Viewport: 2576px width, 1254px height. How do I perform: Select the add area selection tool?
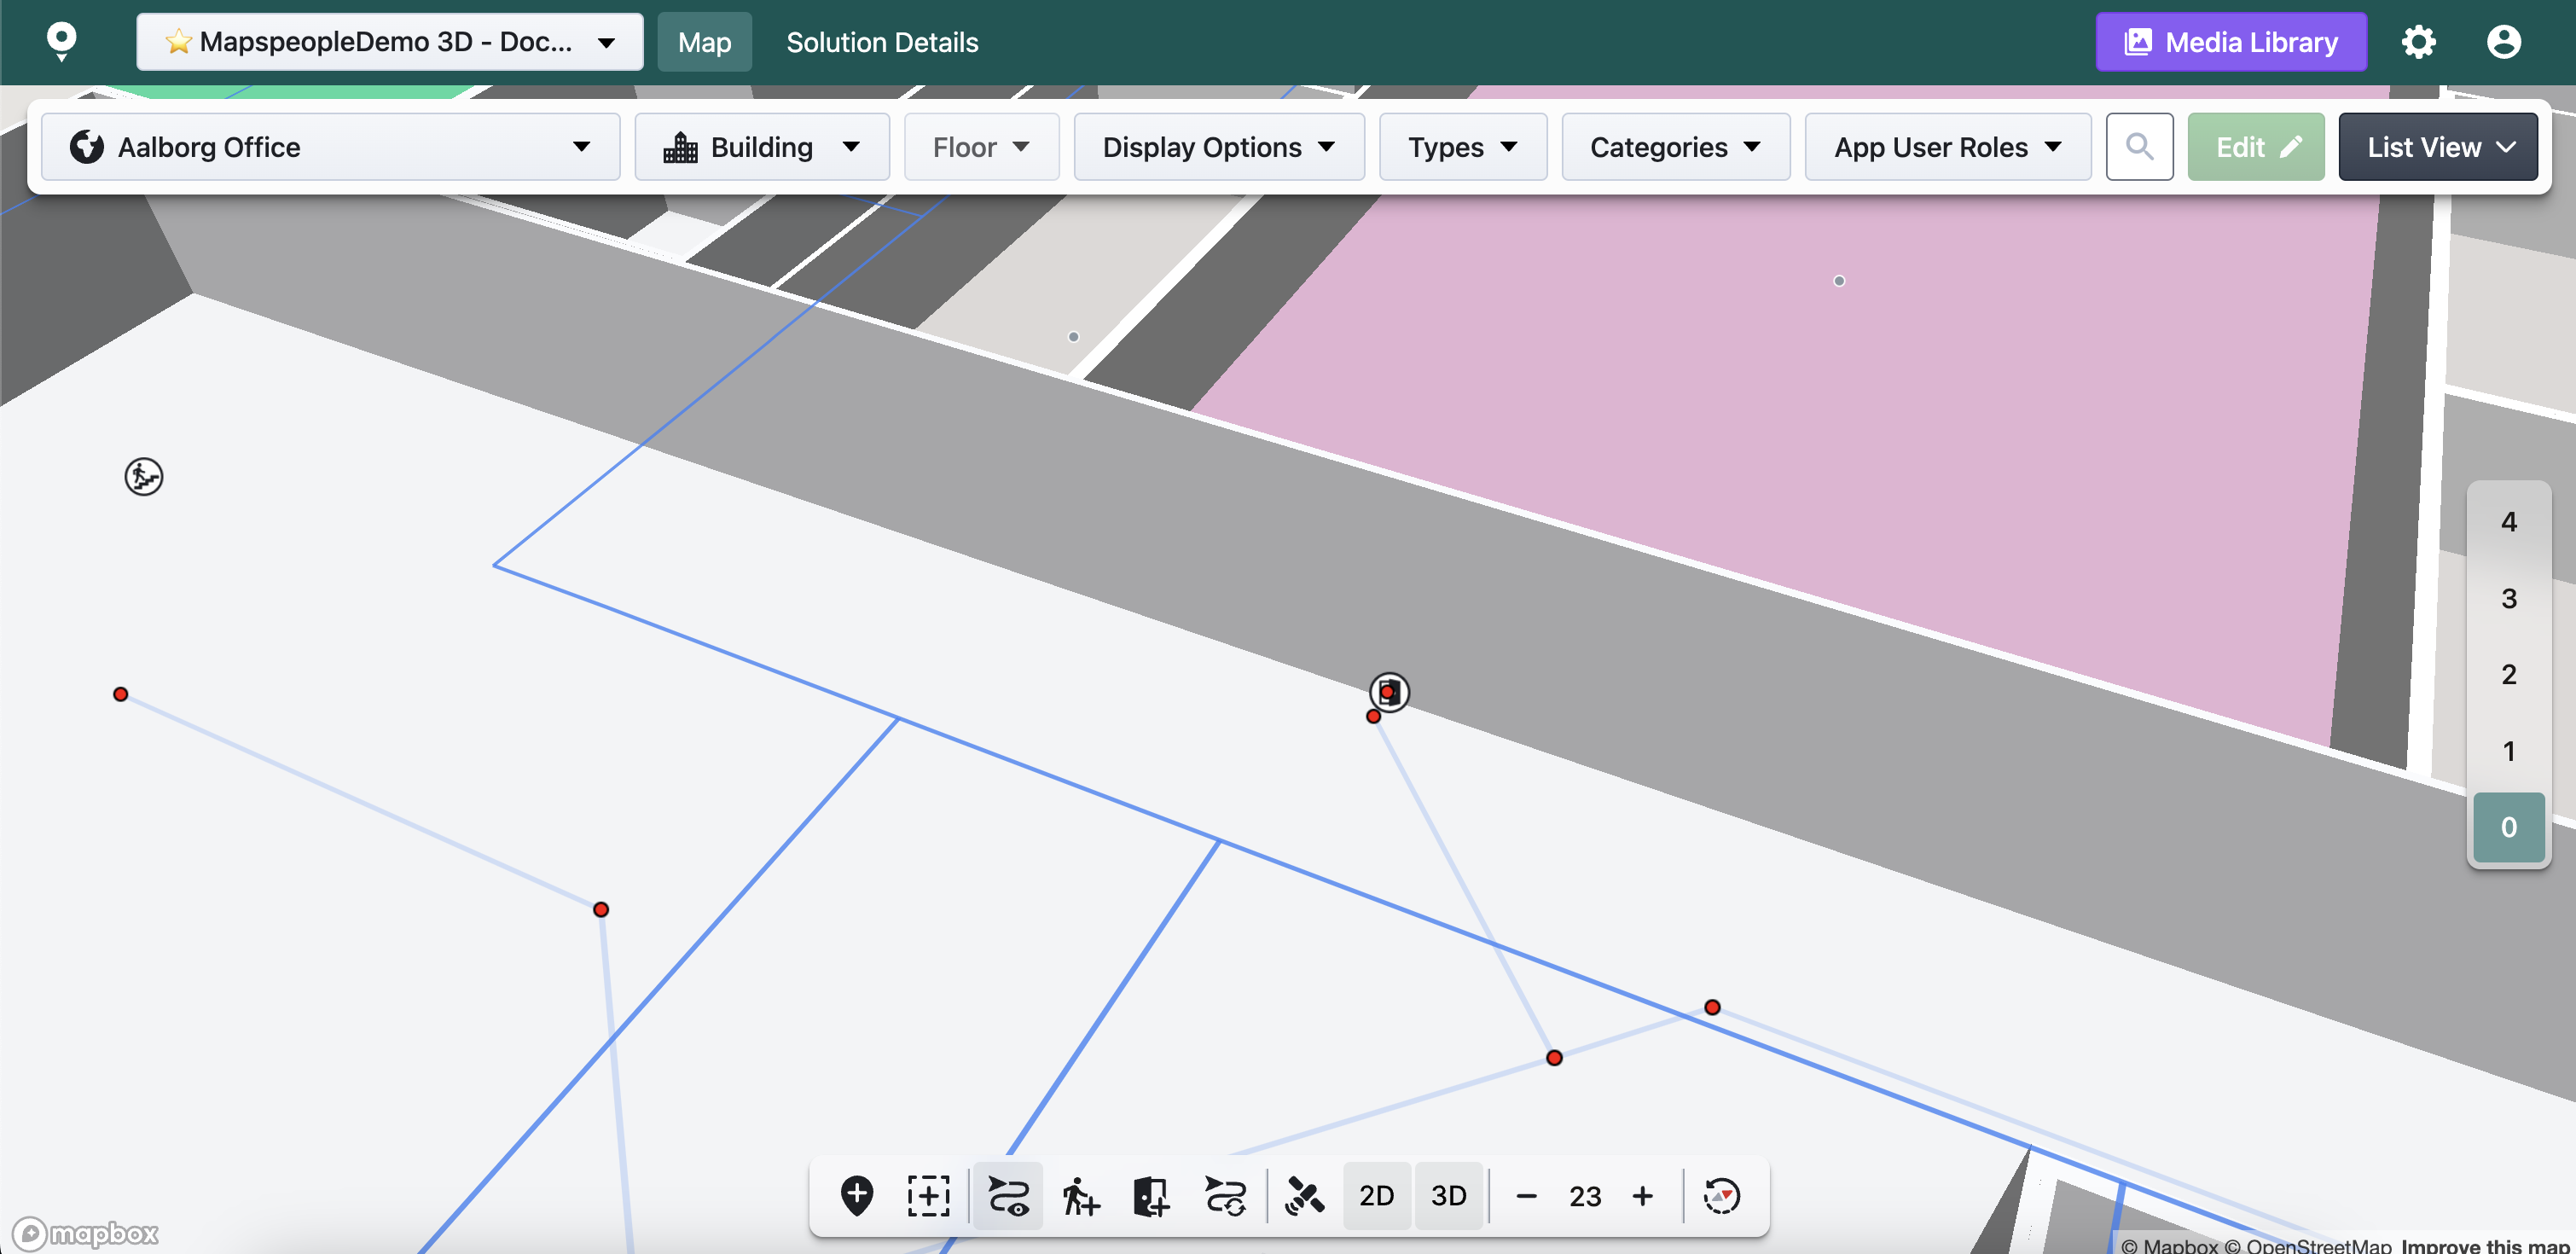928,1195
